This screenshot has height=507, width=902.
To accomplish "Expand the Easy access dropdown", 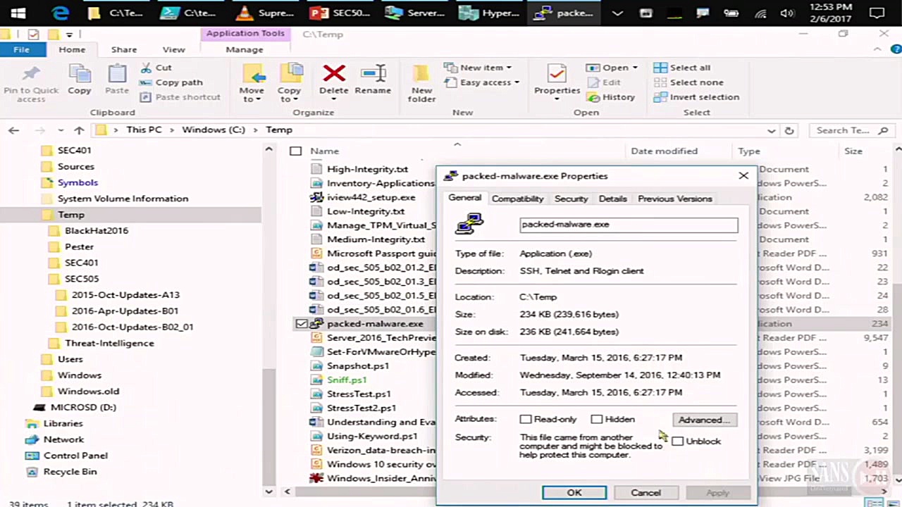I will click(517, 83).
